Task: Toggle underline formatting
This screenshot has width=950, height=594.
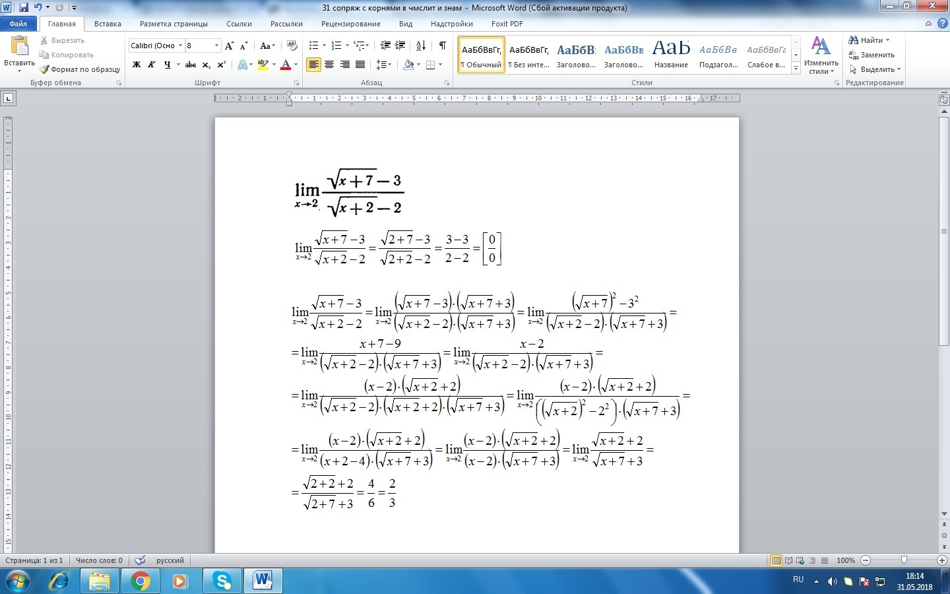Action: [x=167, y=65]
